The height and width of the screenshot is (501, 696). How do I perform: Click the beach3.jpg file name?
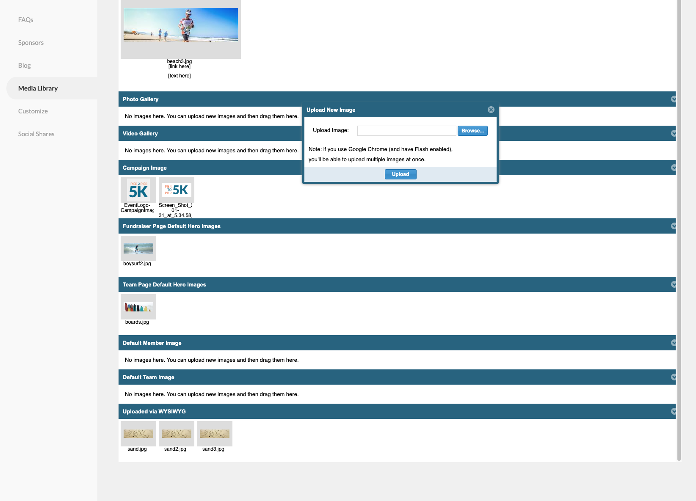pyautogui.click(x=180, y=61)
